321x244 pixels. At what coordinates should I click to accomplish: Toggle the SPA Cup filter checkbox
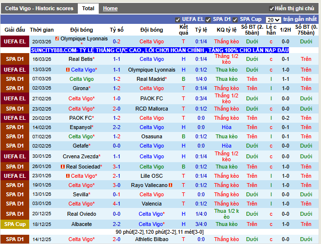(235, 19)
